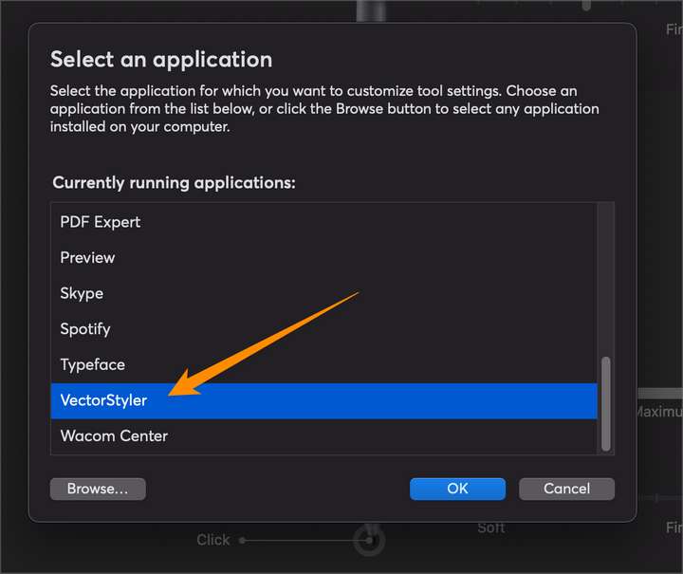Click the application list scrollbar thumb

tap(605, 404)
